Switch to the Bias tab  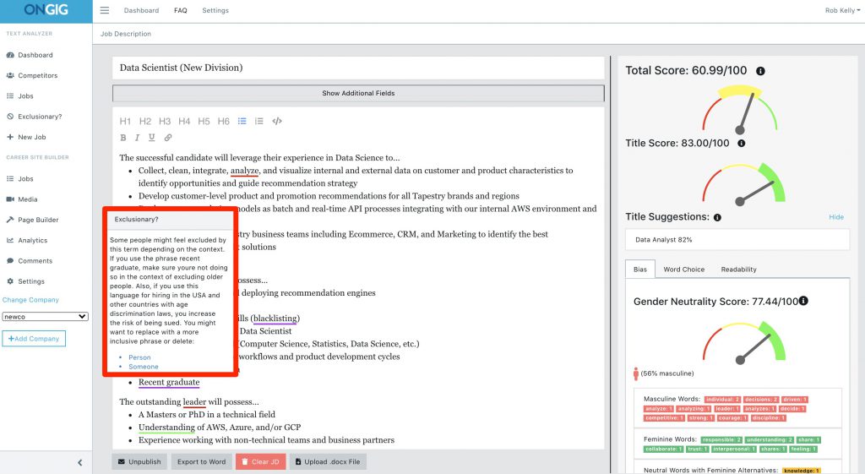640,270
